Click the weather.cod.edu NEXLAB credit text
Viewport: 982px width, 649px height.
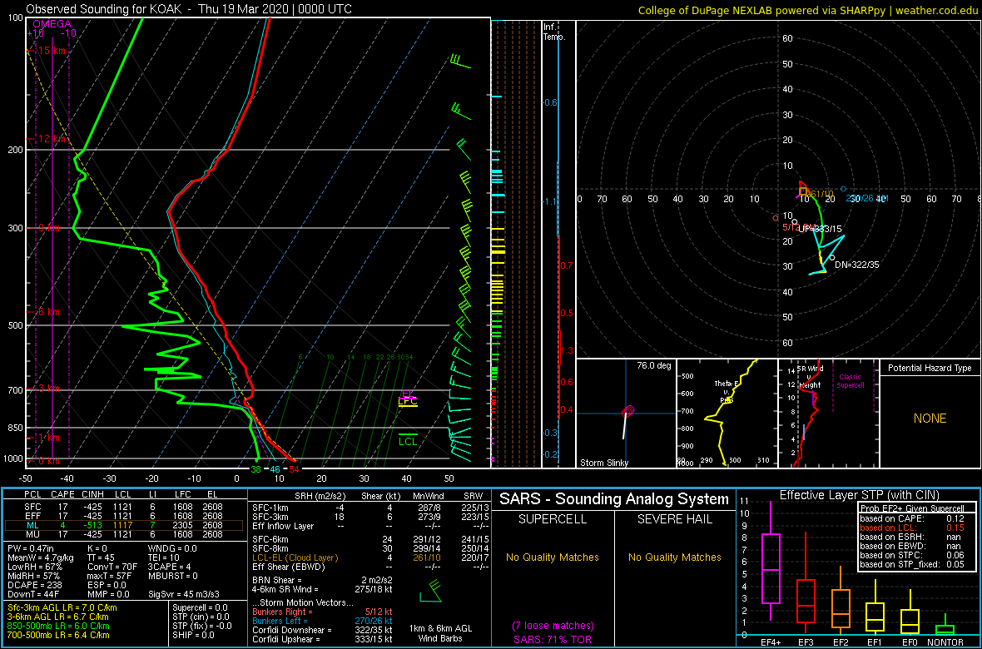(x=809, y=9)
